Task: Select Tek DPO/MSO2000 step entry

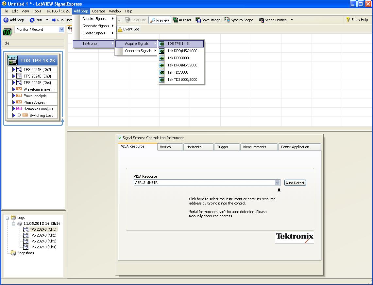Action: click(x=181, y=65)
